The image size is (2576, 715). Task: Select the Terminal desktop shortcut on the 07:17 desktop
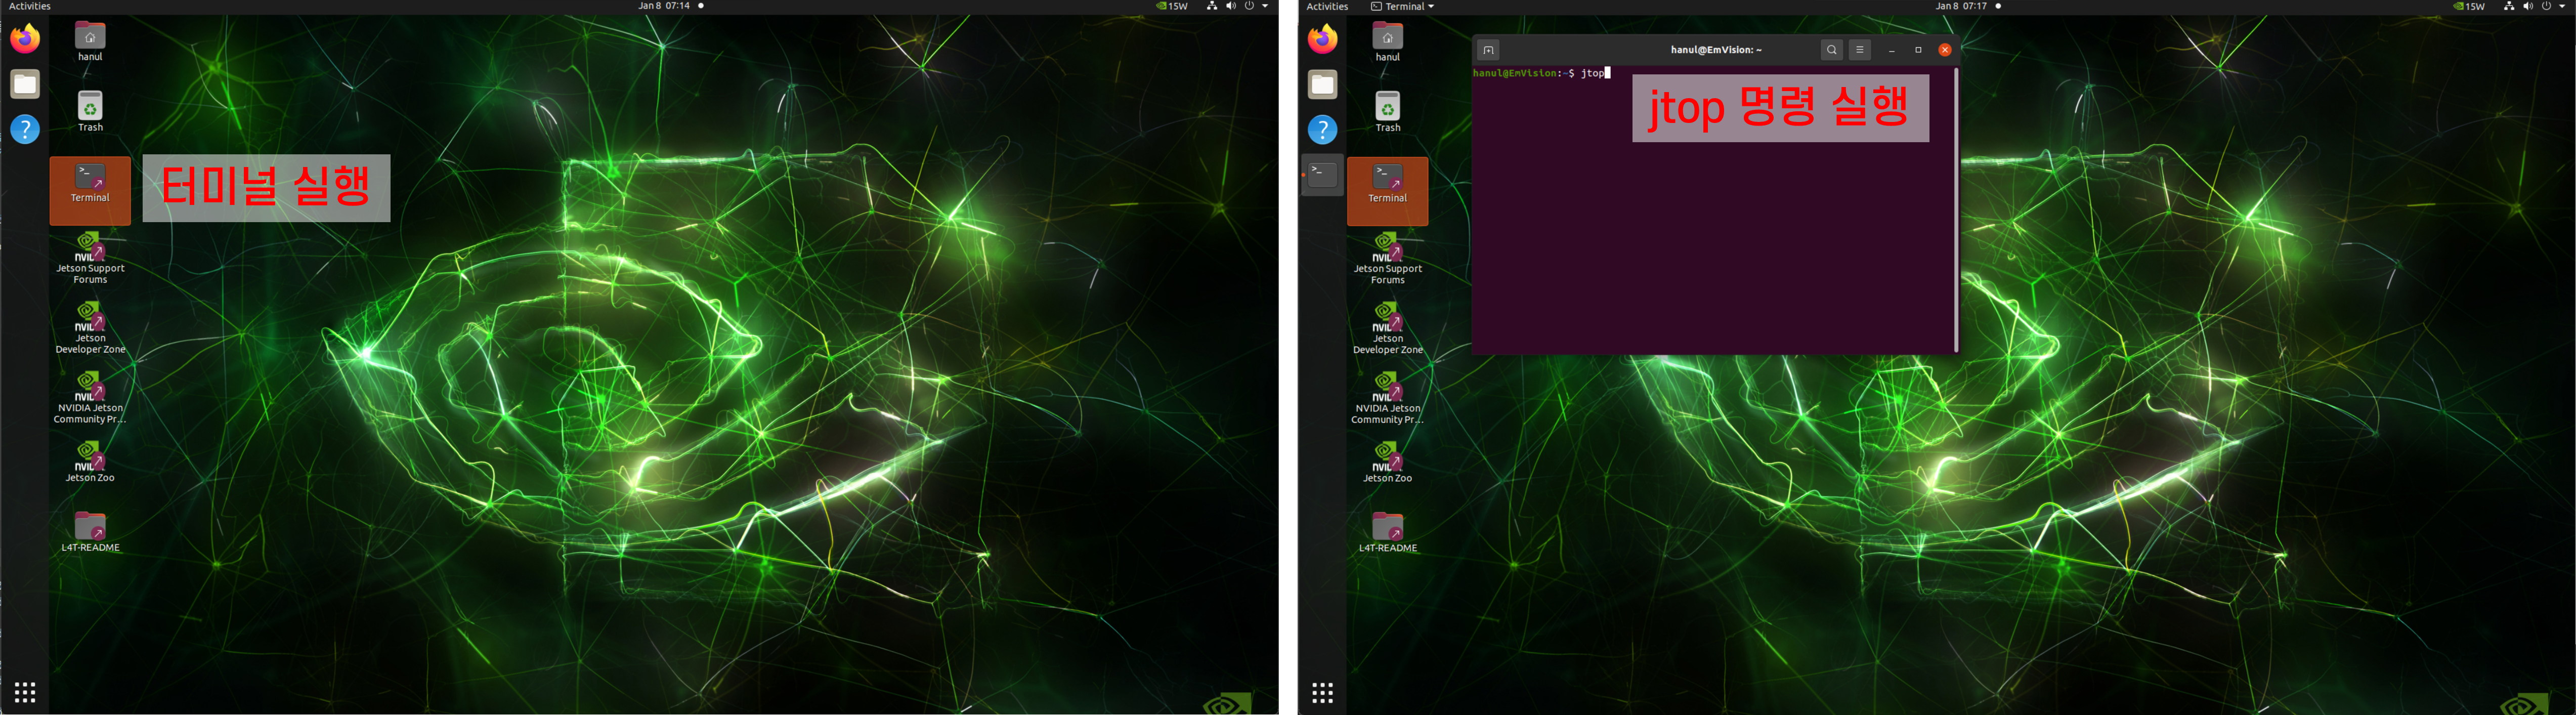(x=1387, y=190)
